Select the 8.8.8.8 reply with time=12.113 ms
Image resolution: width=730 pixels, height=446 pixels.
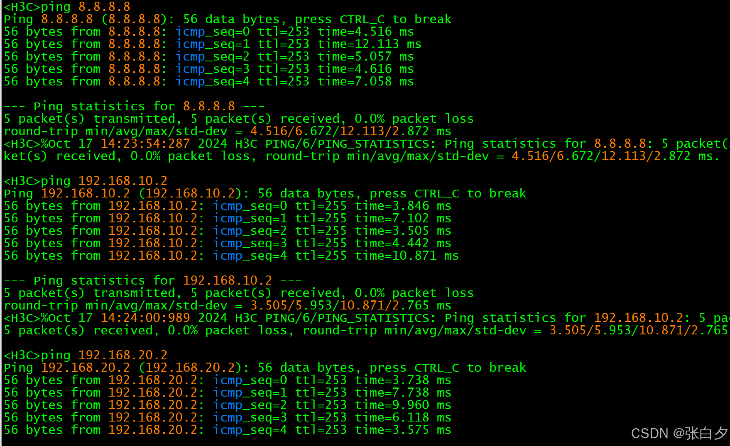pyautogui.click(x=213, y=44)
